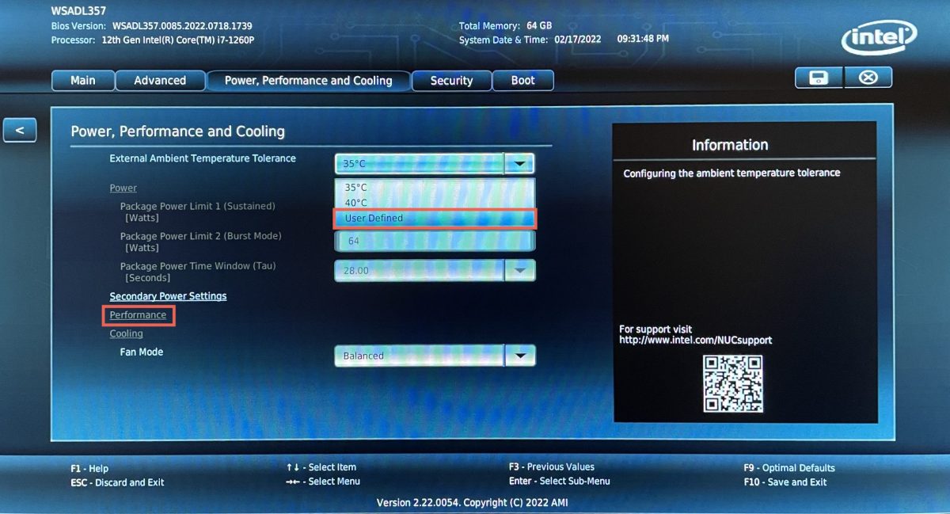
Task: Open the Power link
Action: 123,188
